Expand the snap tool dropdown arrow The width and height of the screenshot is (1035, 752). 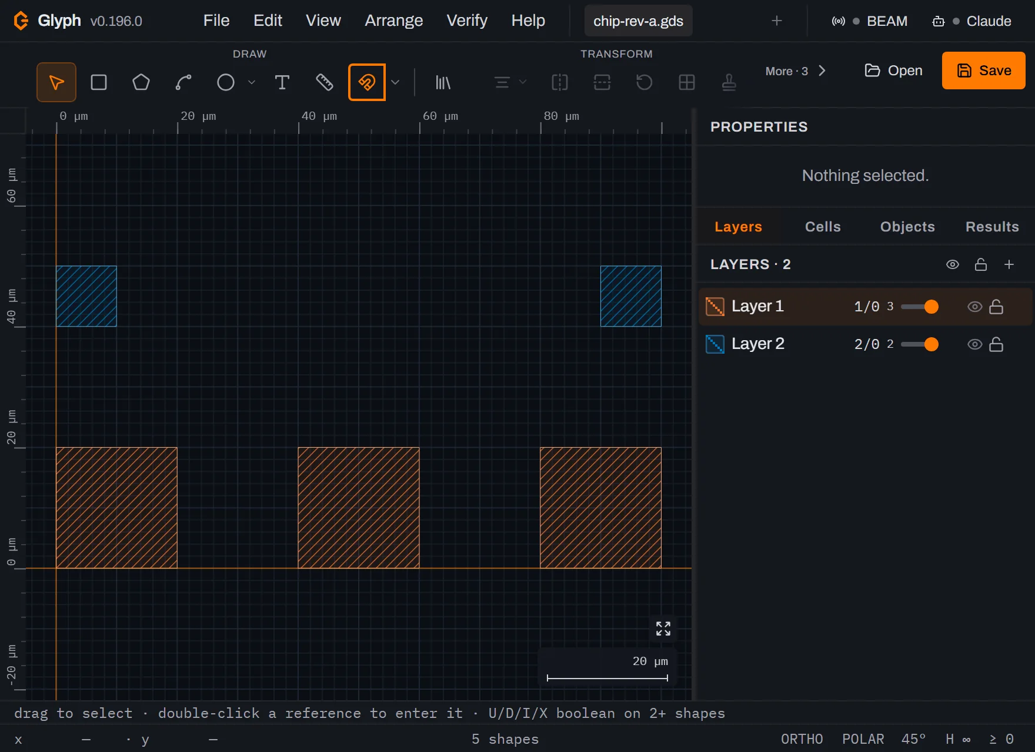click(x=395, y=82)
